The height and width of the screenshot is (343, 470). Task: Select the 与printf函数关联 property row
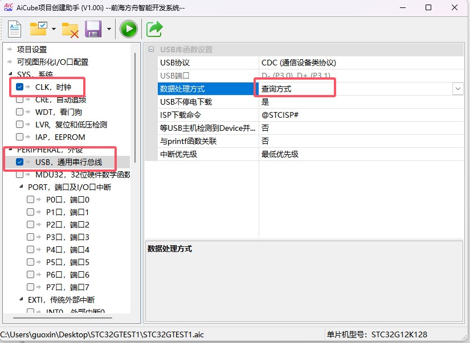click(x=310, y=141)
